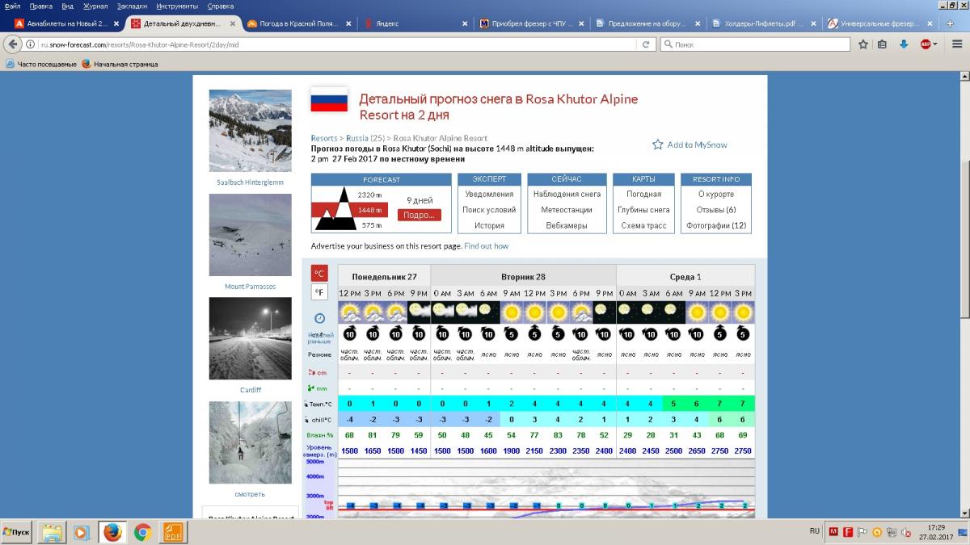Open the PDF application in the taskbar
Viewport: 970px width, 545px height.
174,532
